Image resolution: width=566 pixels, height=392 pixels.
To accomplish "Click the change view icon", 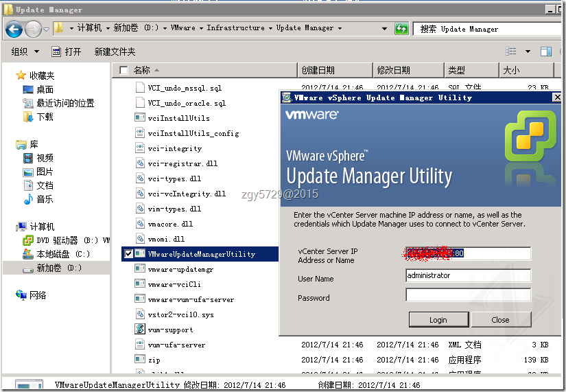I will (510, 51).
